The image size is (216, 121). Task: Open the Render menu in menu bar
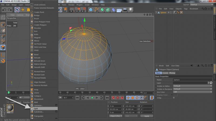[71, 5]
